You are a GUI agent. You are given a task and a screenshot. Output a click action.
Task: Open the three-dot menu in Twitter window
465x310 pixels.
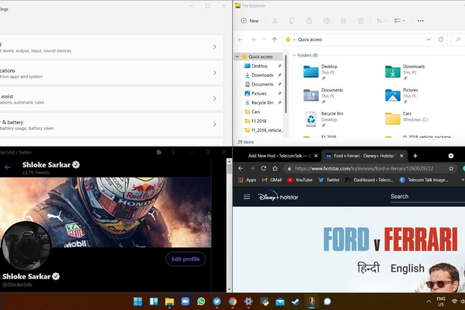coord(173,152)
